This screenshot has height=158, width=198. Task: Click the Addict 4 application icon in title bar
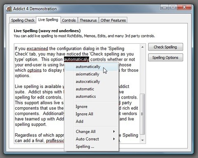(9, 9)
